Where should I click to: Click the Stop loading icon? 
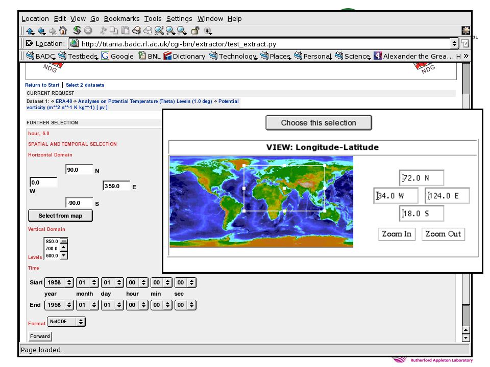tap(88, 30)
